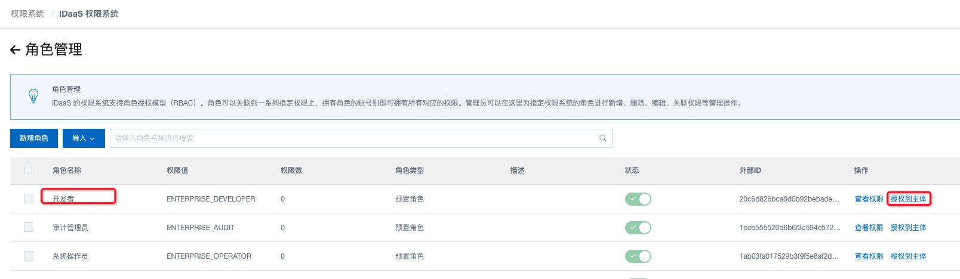960x279 pixels.
Task: Open 查看权限 for 开发者 role
Action: pos(869,199)
